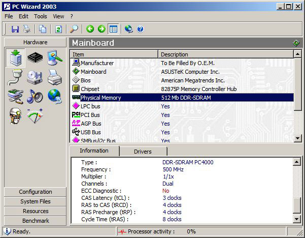Click the ECC Diagnostic 'No' value

click(166, 191)
